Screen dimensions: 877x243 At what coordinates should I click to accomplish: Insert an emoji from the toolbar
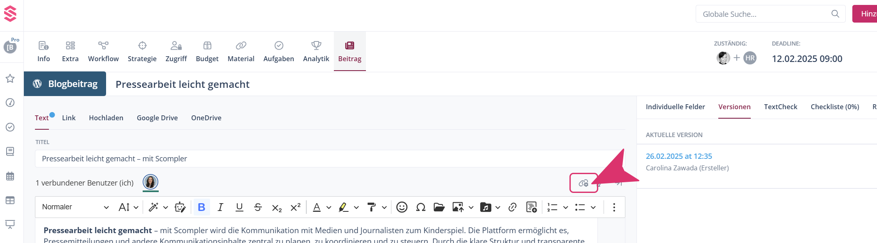click(402, 207)
